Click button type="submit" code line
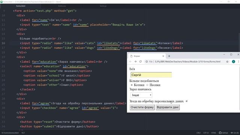Image resolution: width=240 pixels, height=135 pixels. tap(59, 126)
